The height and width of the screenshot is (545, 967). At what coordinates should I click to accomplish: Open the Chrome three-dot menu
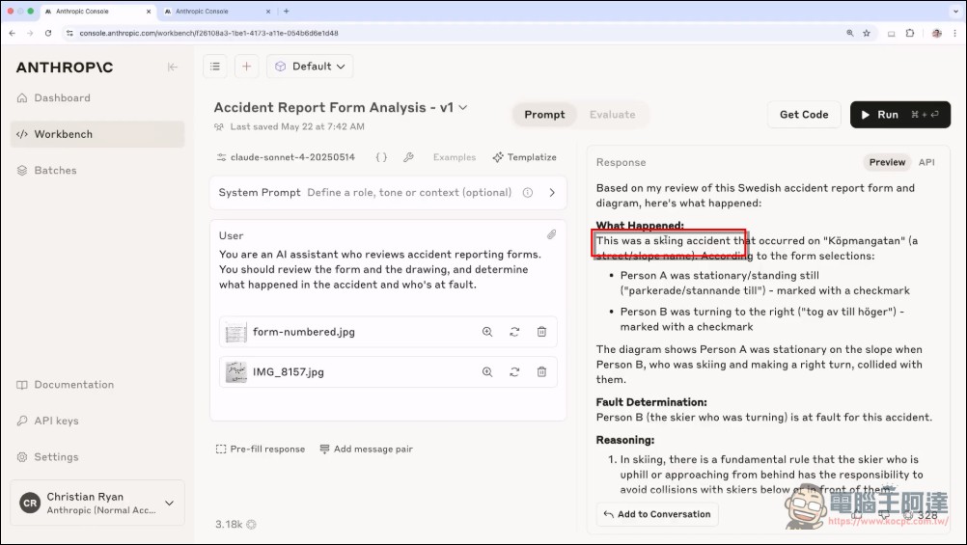(955, 34)
